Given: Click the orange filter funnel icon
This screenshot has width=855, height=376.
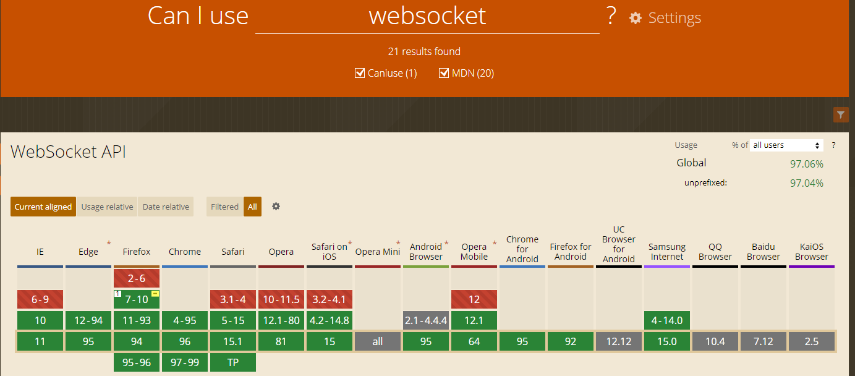Looking at the screenshot, I should [840, 114].
